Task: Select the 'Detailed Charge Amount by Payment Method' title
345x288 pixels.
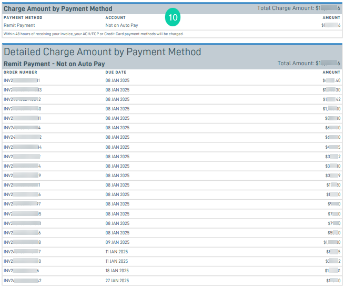Action: tap(103, 52)
